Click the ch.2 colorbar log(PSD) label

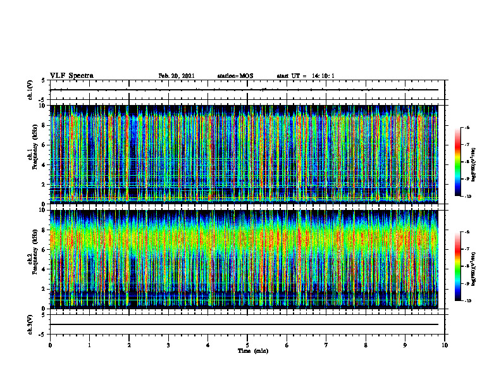pos(474,269)
